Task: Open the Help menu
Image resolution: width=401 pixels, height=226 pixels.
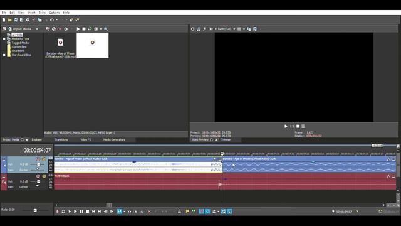Action: pyautogui.click(x=66, y=13)
